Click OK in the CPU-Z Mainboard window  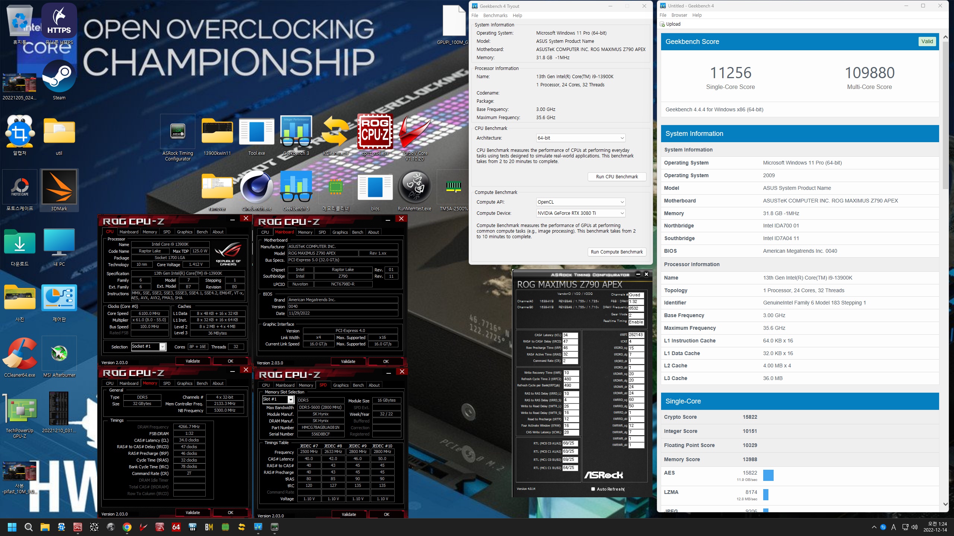coord(386,361)
